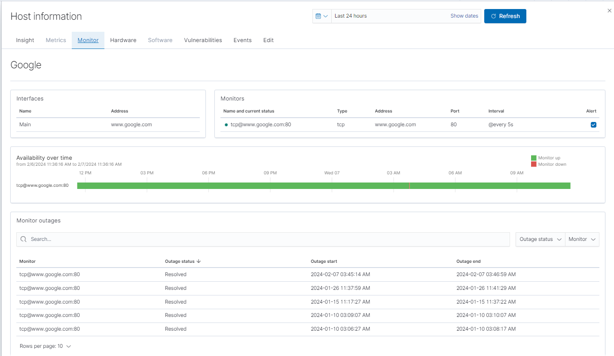The width and height of the screenshot is (614, 356).
Task: Switch to the Insight tab
Action: coord(25,40)
